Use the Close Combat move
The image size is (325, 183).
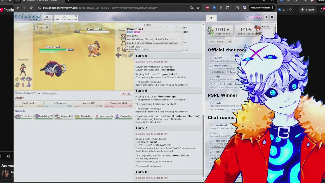(x=118, y=104)
